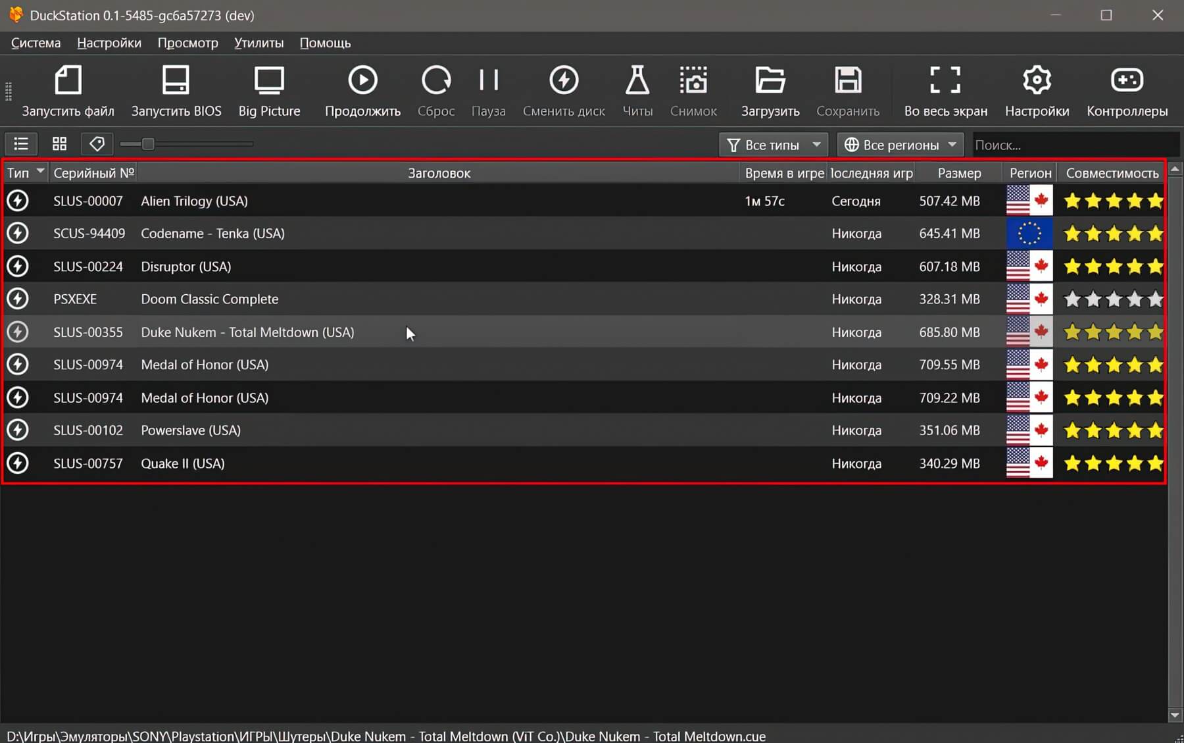Switch to game grid view
1184x743 pixels.
point(60,144)
